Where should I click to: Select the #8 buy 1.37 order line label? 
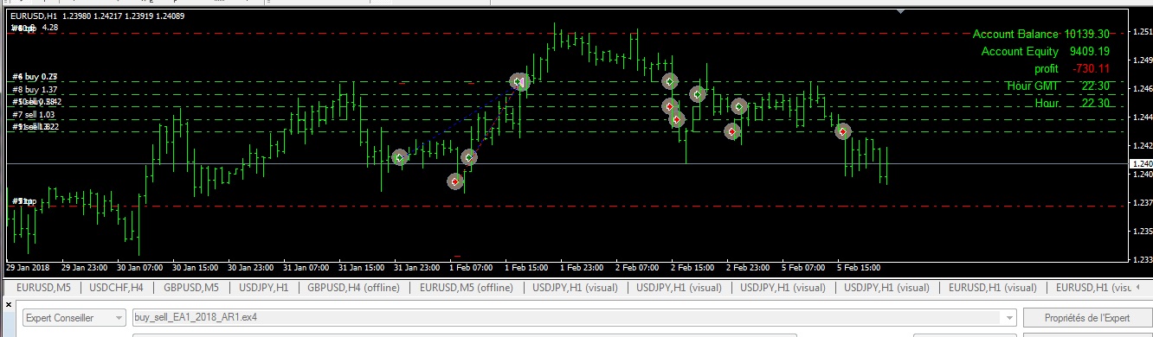pos(35,90)
